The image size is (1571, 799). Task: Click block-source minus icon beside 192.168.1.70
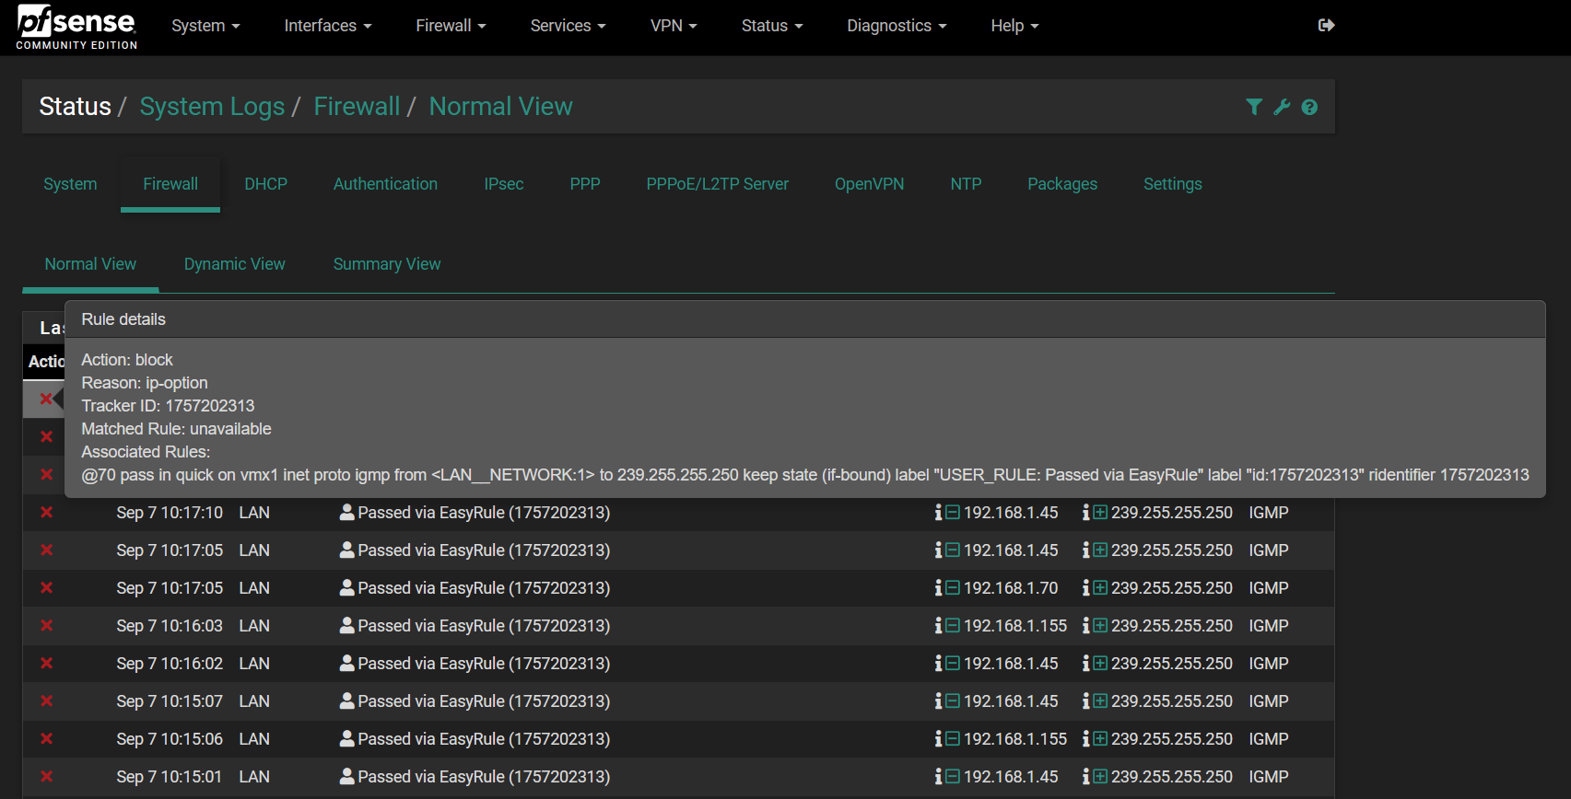[x=953, y=587]
